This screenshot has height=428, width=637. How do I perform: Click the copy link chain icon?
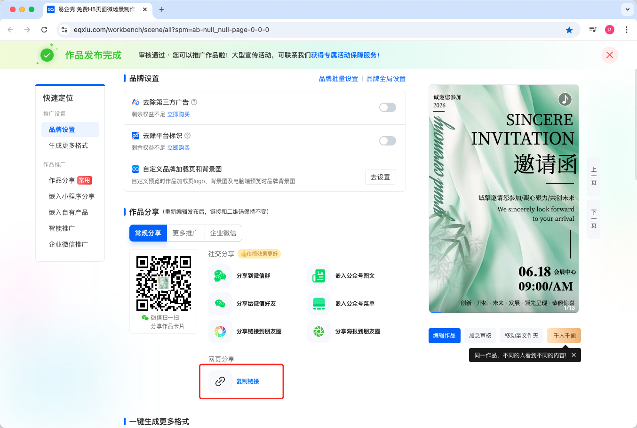tap(220, 381)
